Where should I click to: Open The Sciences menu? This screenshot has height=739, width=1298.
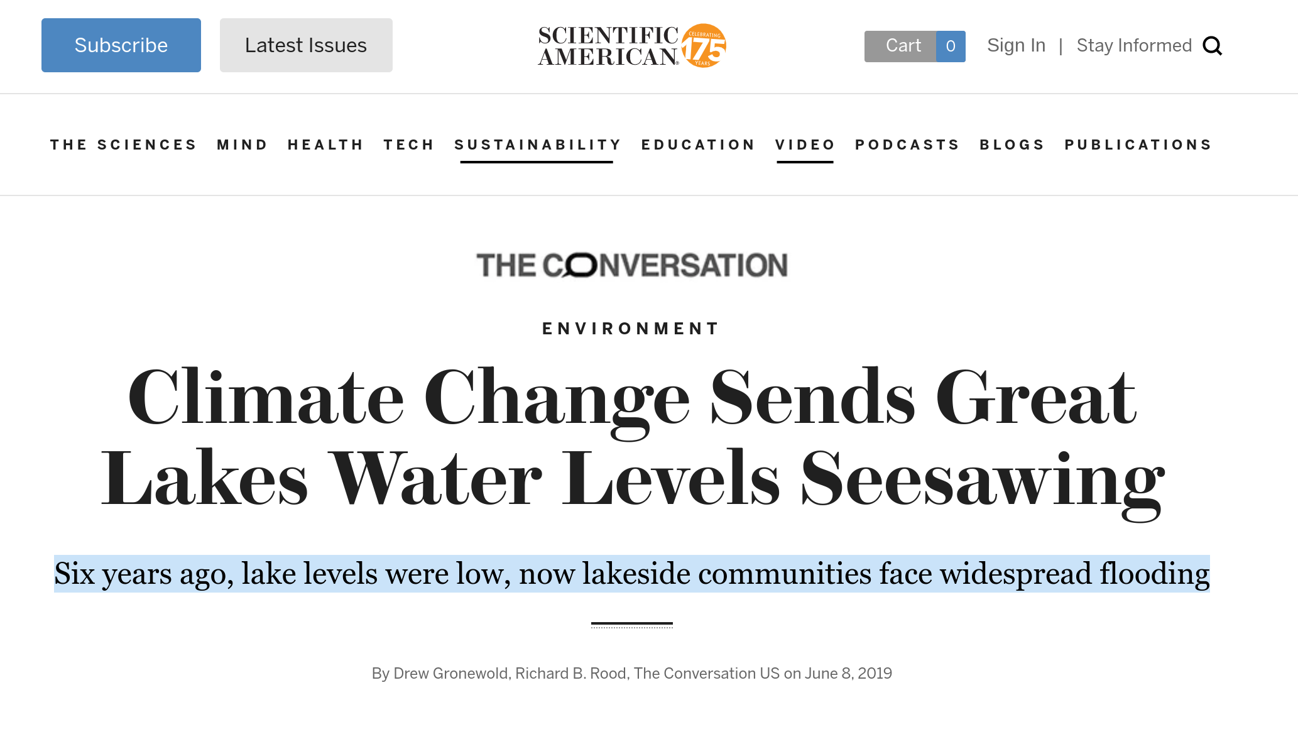pyautogui.click(x=124, y=145)
